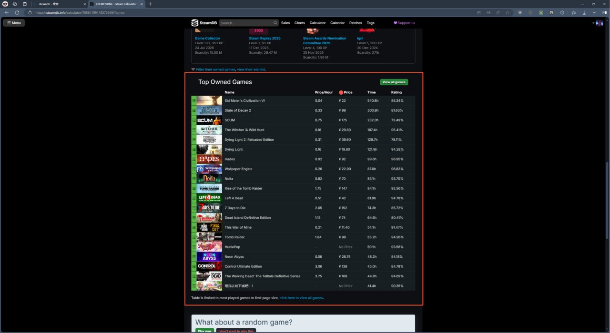Viewport: 610px width, 333px height.
Task: Click the green handle next to Noita
Action: pos(194,178)
